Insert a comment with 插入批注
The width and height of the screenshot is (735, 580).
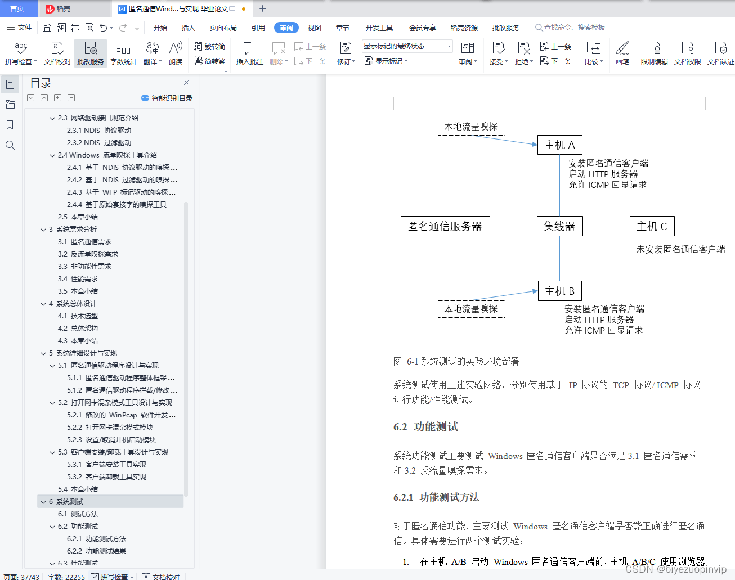tap(249, 52)
